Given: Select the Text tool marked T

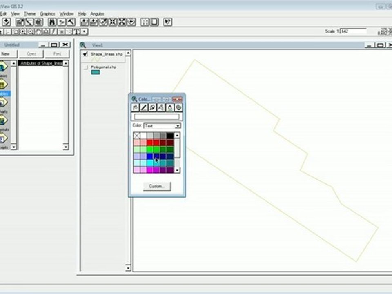Looking at the screenshot, I should tap(77, 31).
